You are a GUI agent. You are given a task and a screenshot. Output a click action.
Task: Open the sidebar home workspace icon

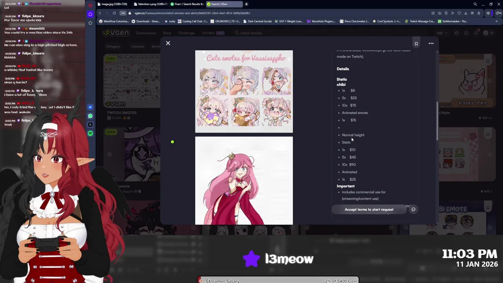click(x=90, y=14)
